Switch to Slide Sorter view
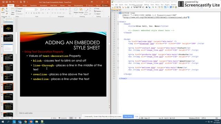 76,118
